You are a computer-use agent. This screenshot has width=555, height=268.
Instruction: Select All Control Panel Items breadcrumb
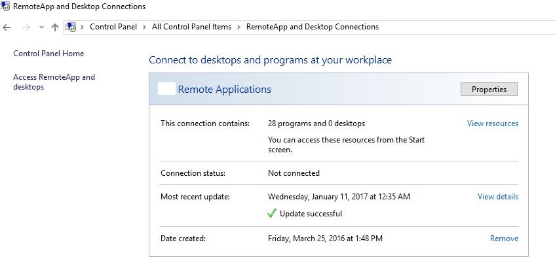[191, 27]
